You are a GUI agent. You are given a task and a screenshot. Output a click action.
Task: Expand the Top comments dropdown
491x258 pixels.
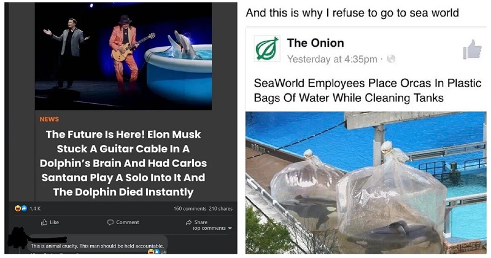pyautogui.click(x=212, y=229)
